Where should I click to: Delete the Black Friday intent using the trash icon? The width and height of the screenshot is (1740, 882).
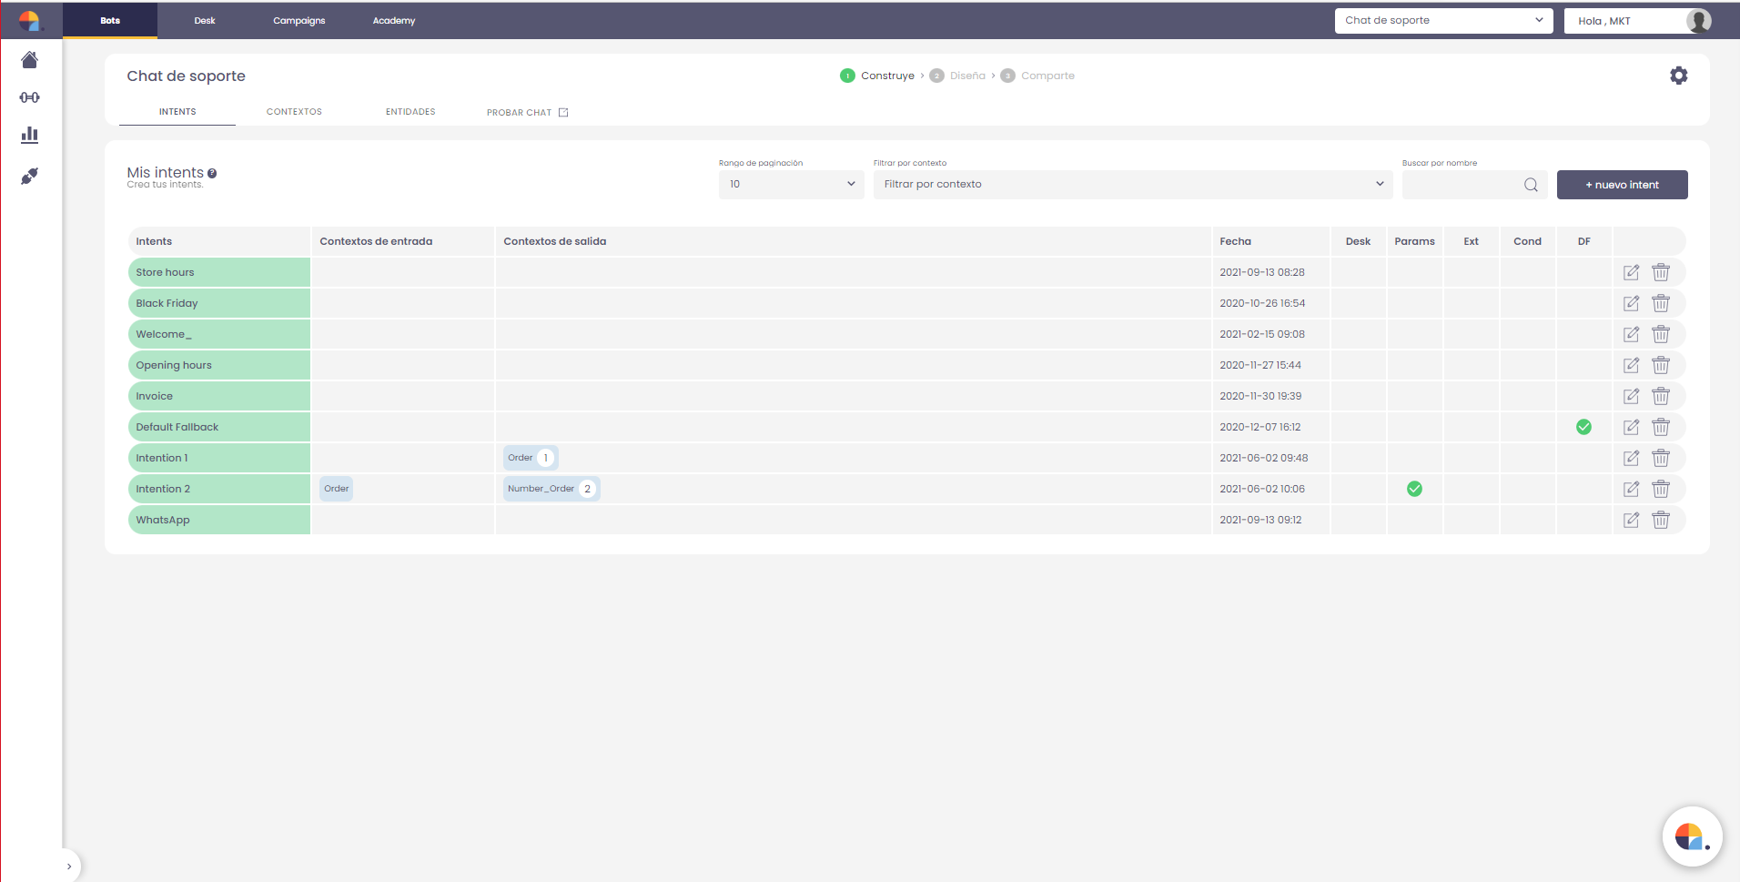(1661, 303)
